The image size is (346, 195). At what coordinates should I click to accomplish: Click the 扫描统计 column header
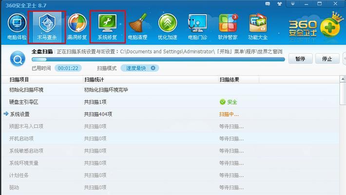[x=94, y=79]
